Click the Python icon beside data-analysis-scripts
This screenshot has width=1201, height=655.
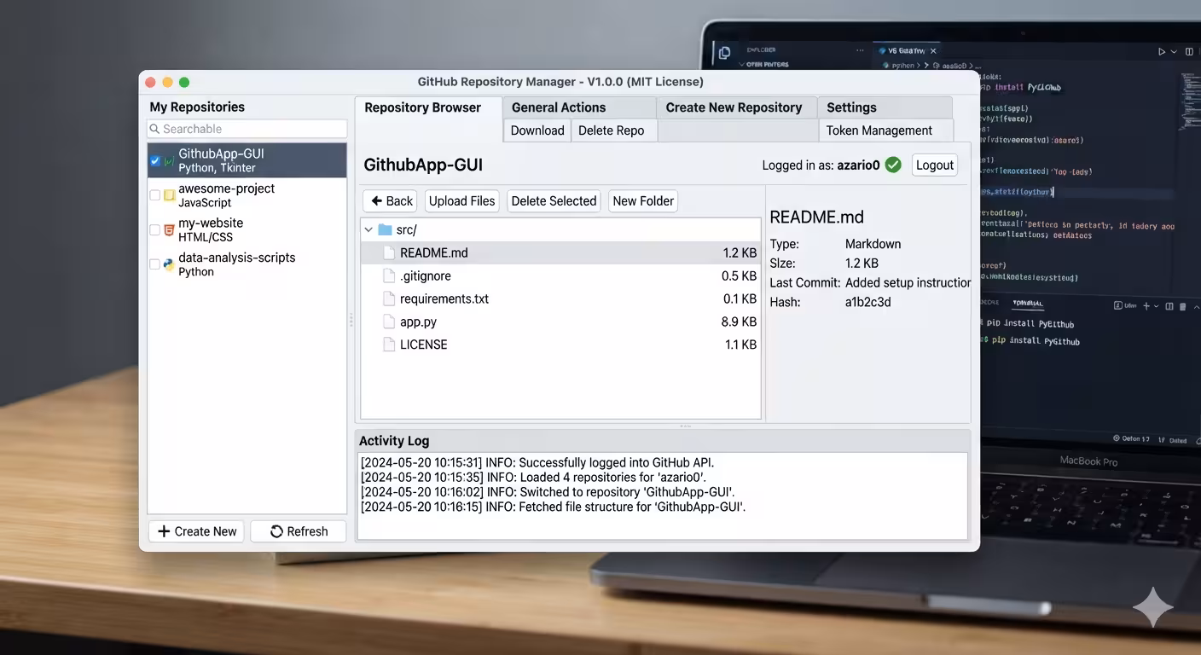pos(169,264)
